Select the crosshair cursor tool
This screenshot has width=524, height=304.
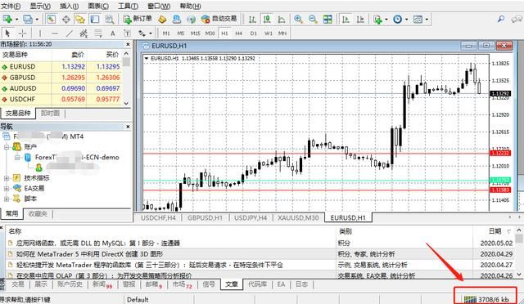click(22, 33)
